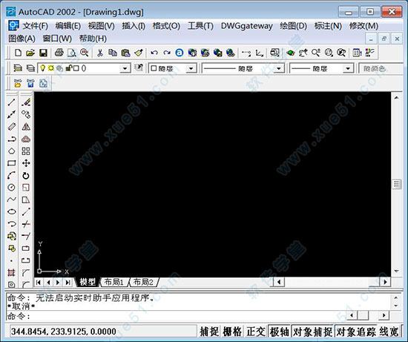The height and width of the screenshot is (342, 408).
Task: Click the first DWGgateway toolbar icon
Action: coord(18,83)
